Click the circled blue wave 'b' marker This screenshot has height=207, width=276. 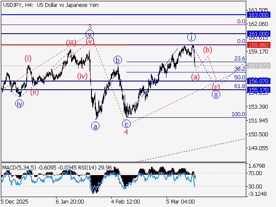(x=117, y=60)
